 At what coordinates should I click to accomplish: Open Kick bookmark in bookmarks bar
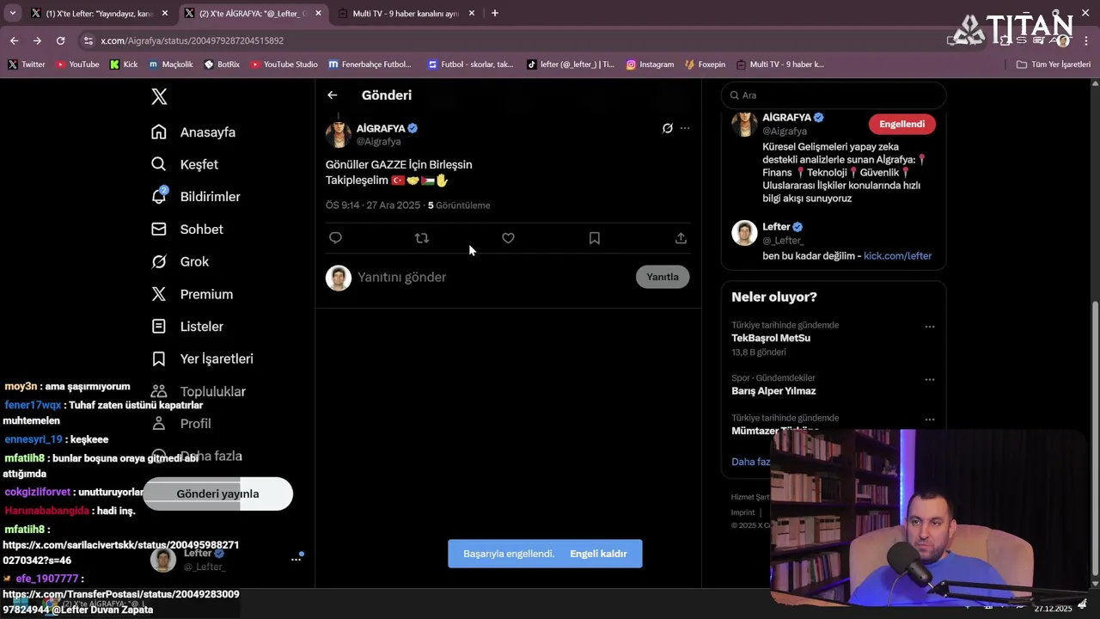124,64
